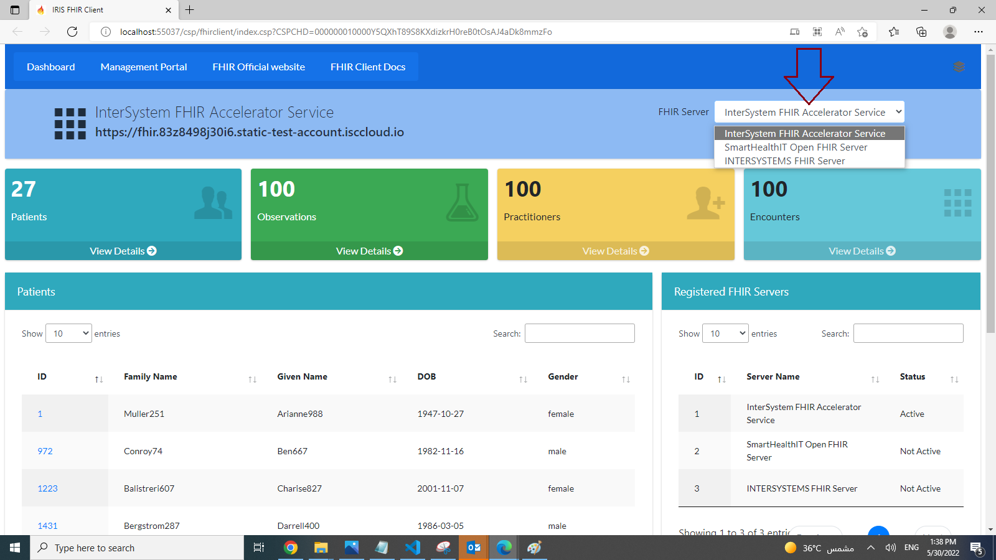This screenshot has width=996, height=560.
Task: Choose INTERSYSTEMS FHIR Server option
Action: point(809,161)
